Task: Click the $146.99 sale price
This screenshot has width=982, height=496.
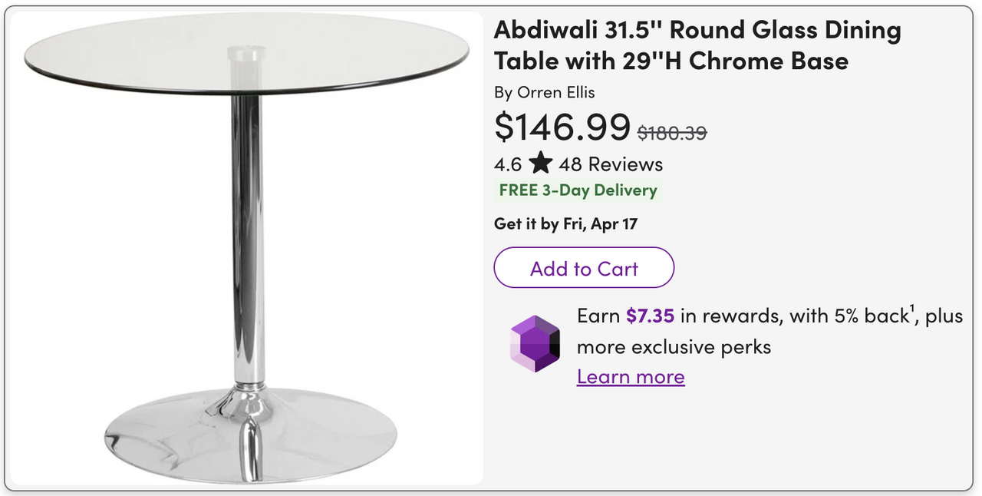Action: click(562, 127)
